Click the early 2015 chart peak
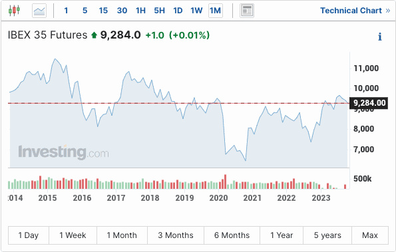 click(55, 59)
